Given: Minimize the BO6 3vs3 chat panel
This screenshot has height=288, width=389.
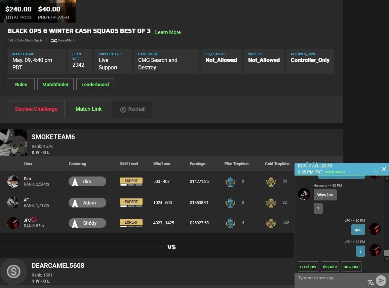Looking at the screenshot, I should [375, 170].
